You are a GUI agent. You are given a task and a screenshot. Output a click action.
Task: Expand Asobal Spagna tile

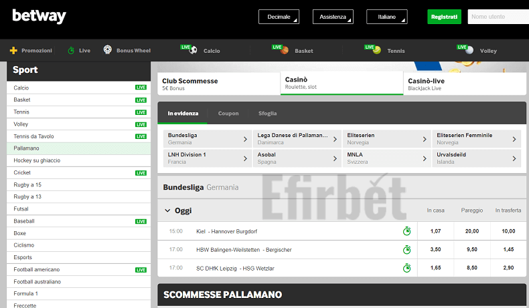point(297,158)
